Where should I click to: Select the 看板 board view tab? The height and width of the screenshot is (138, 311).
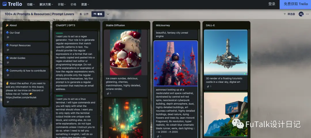click(98, 14)
